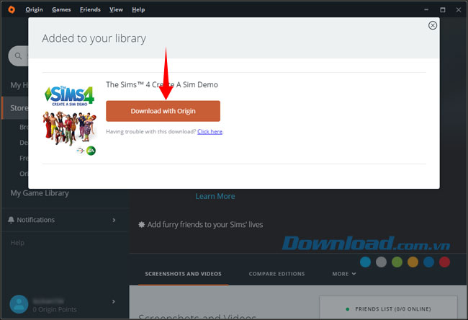Open the Origin menu
Screen dimensions: 468x320
(x=34, y=9)
